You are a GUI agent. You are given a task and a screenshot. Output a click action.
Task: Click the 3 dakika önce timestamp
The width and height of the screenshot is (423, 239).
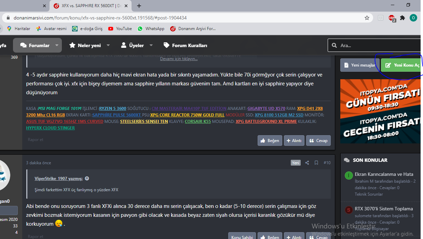39,163
